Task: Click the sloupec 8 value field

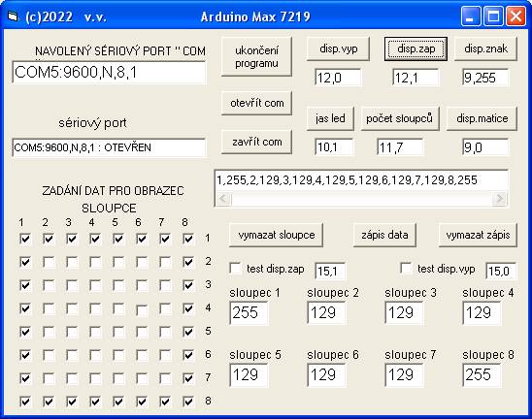Action: tap(482, 375)
